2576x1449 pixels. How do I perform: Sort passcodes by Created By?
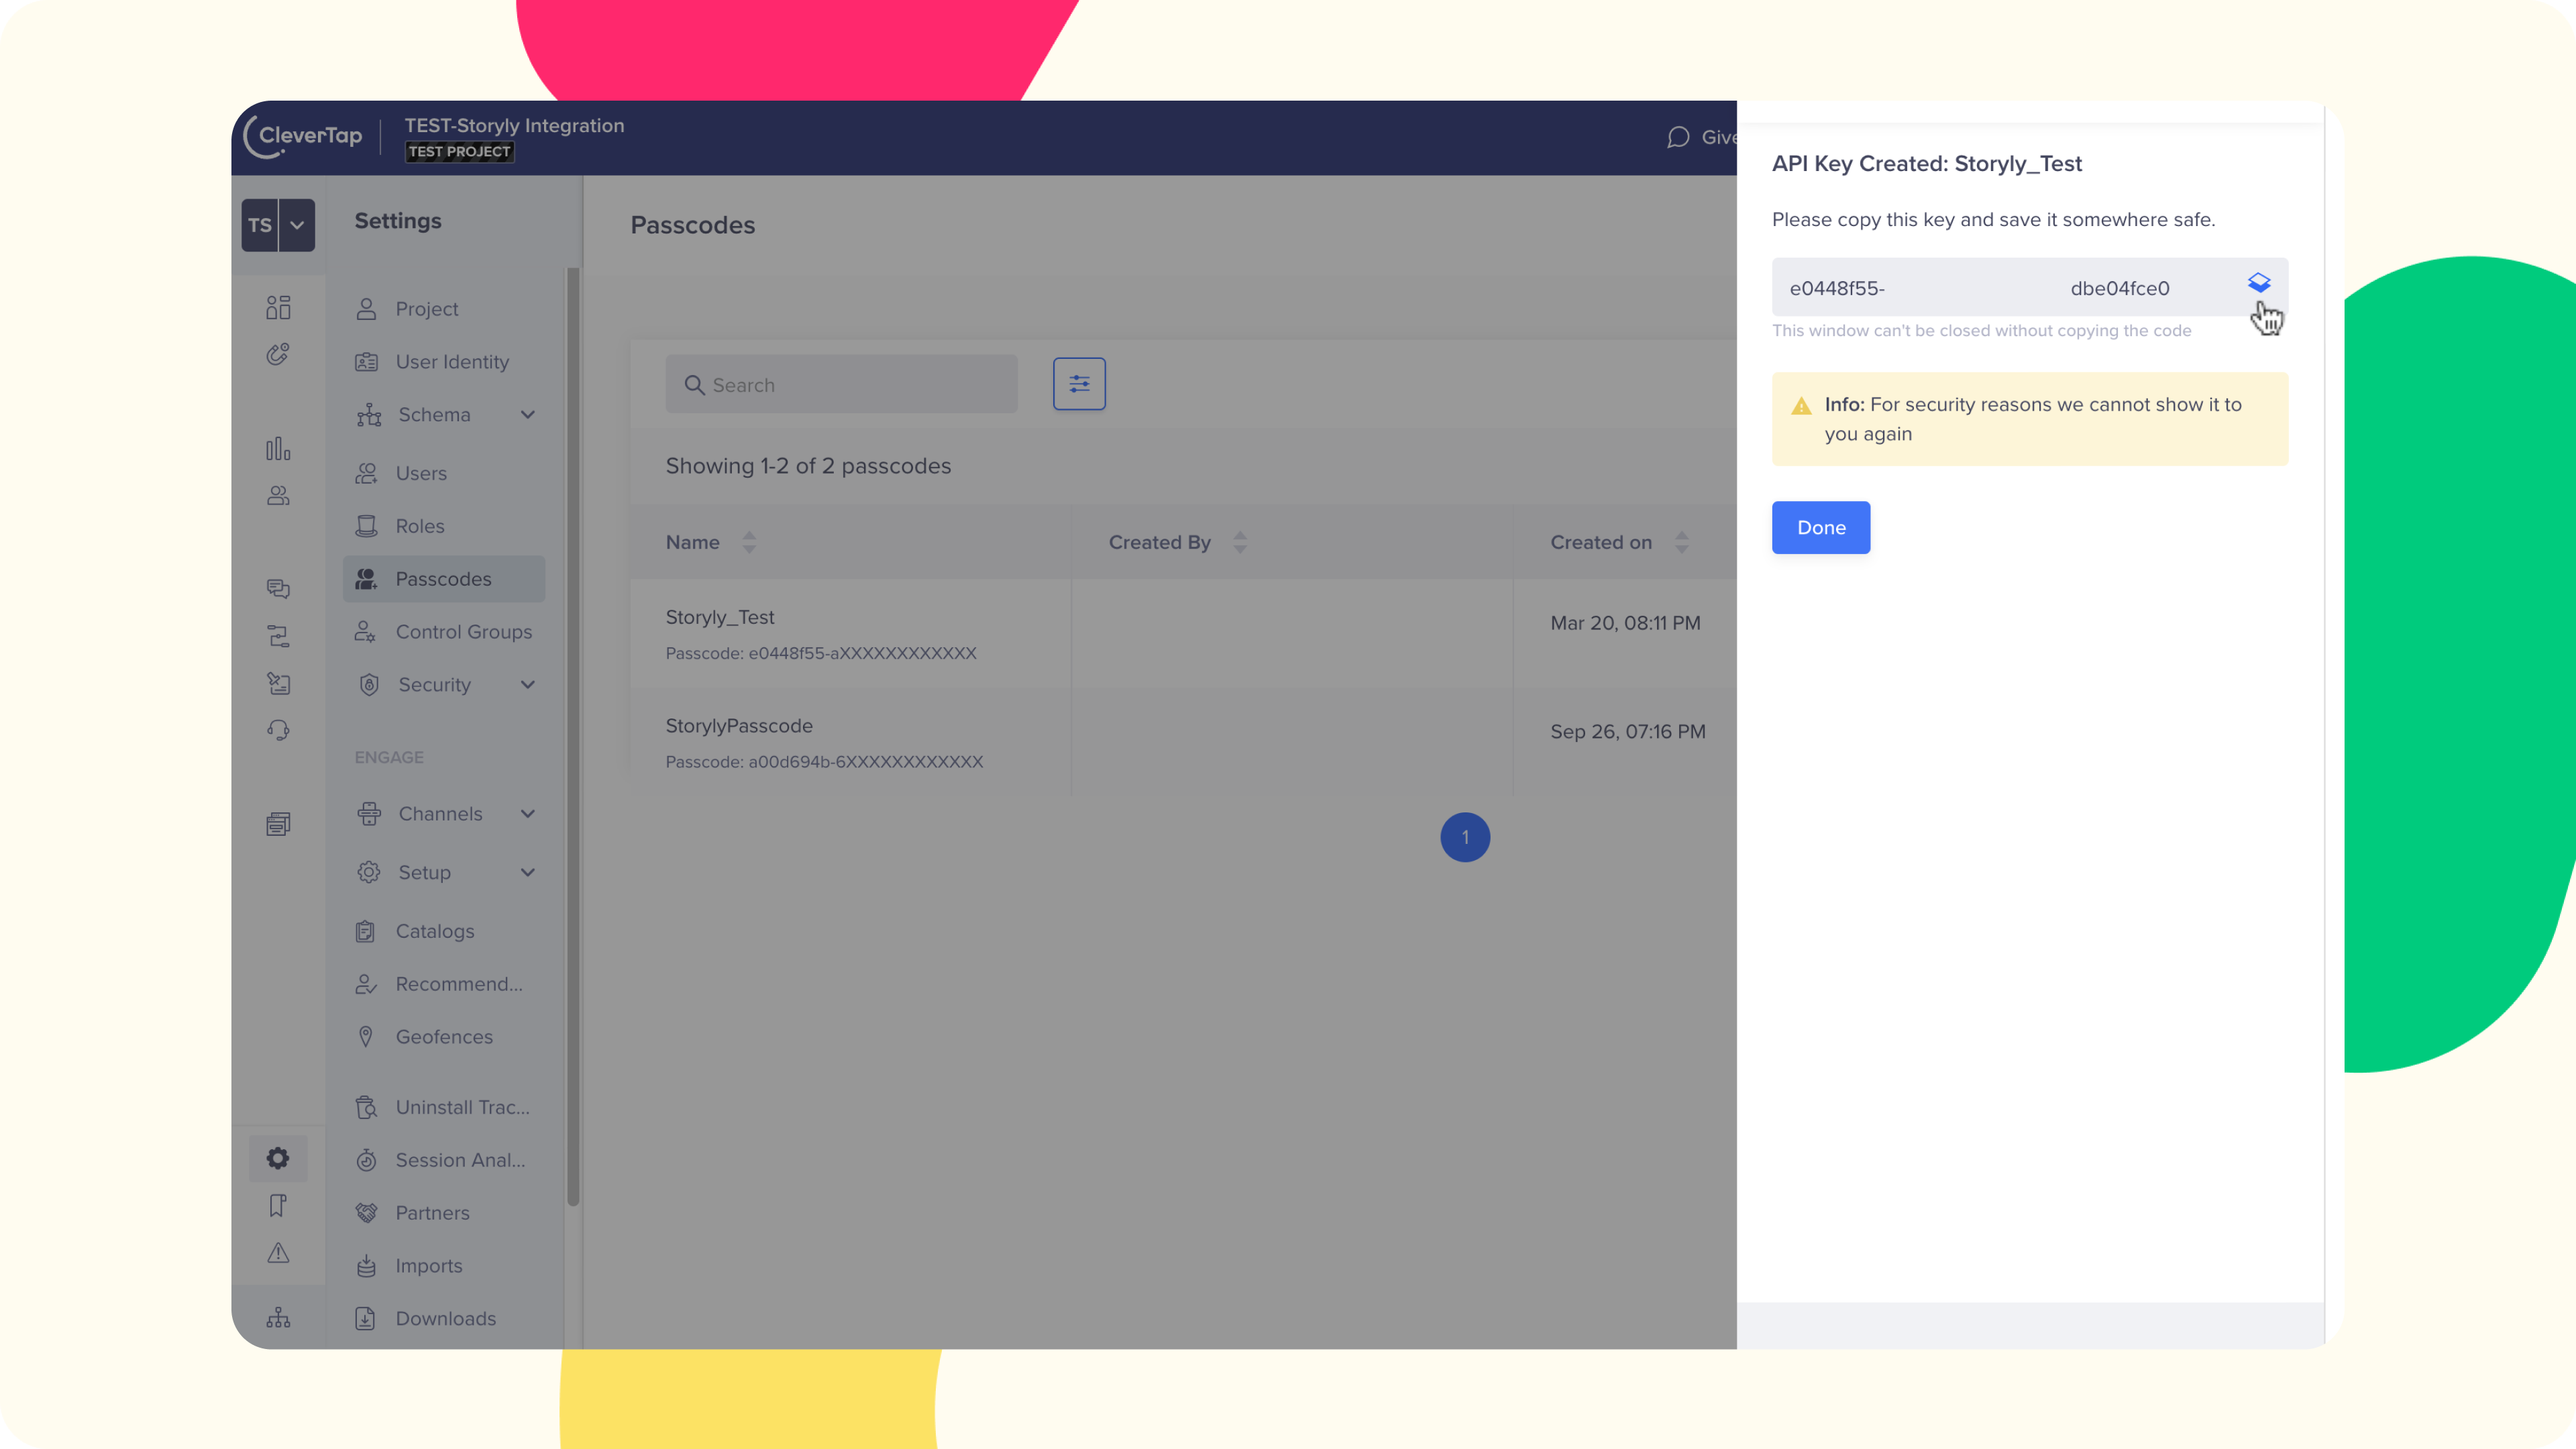tap(1239, 542)
